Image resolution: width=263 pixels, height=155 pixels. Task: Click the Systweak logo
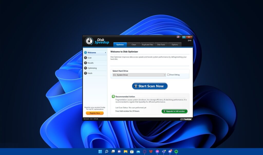(186, 119)
